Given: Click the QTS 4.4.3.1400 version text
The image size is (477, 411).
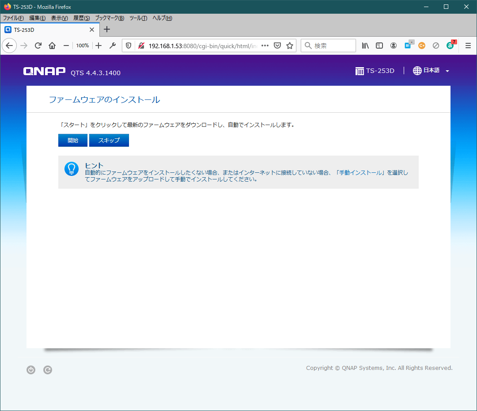Looking at the screenshot, I should [95, 73].
